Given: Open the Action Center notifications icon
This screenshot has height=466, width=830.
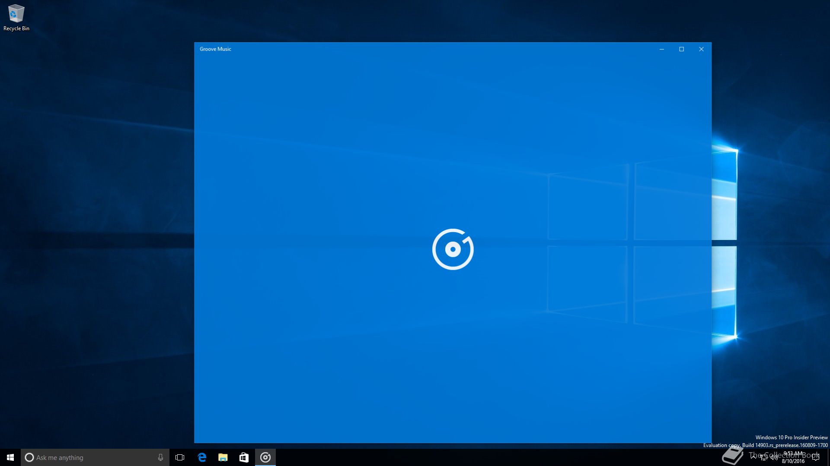Looking at the screenshot, I should pos(816,457).
